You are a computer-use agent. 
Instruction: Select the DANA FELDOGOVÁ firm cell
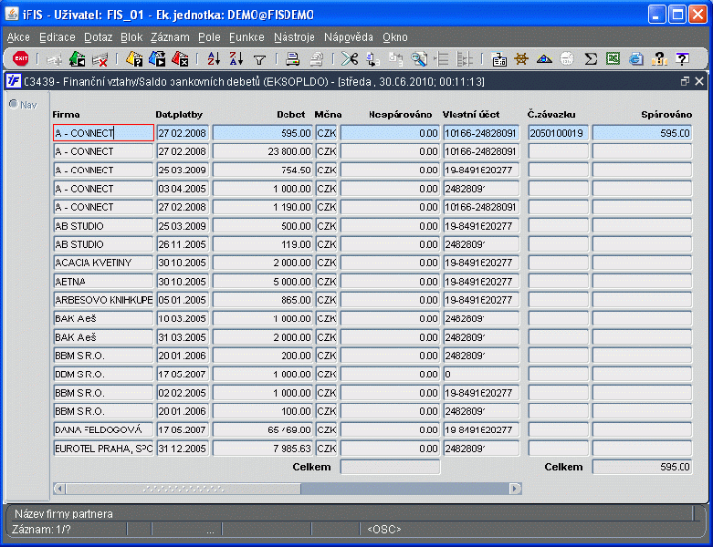pyautogui.click(x=104, y=430)
